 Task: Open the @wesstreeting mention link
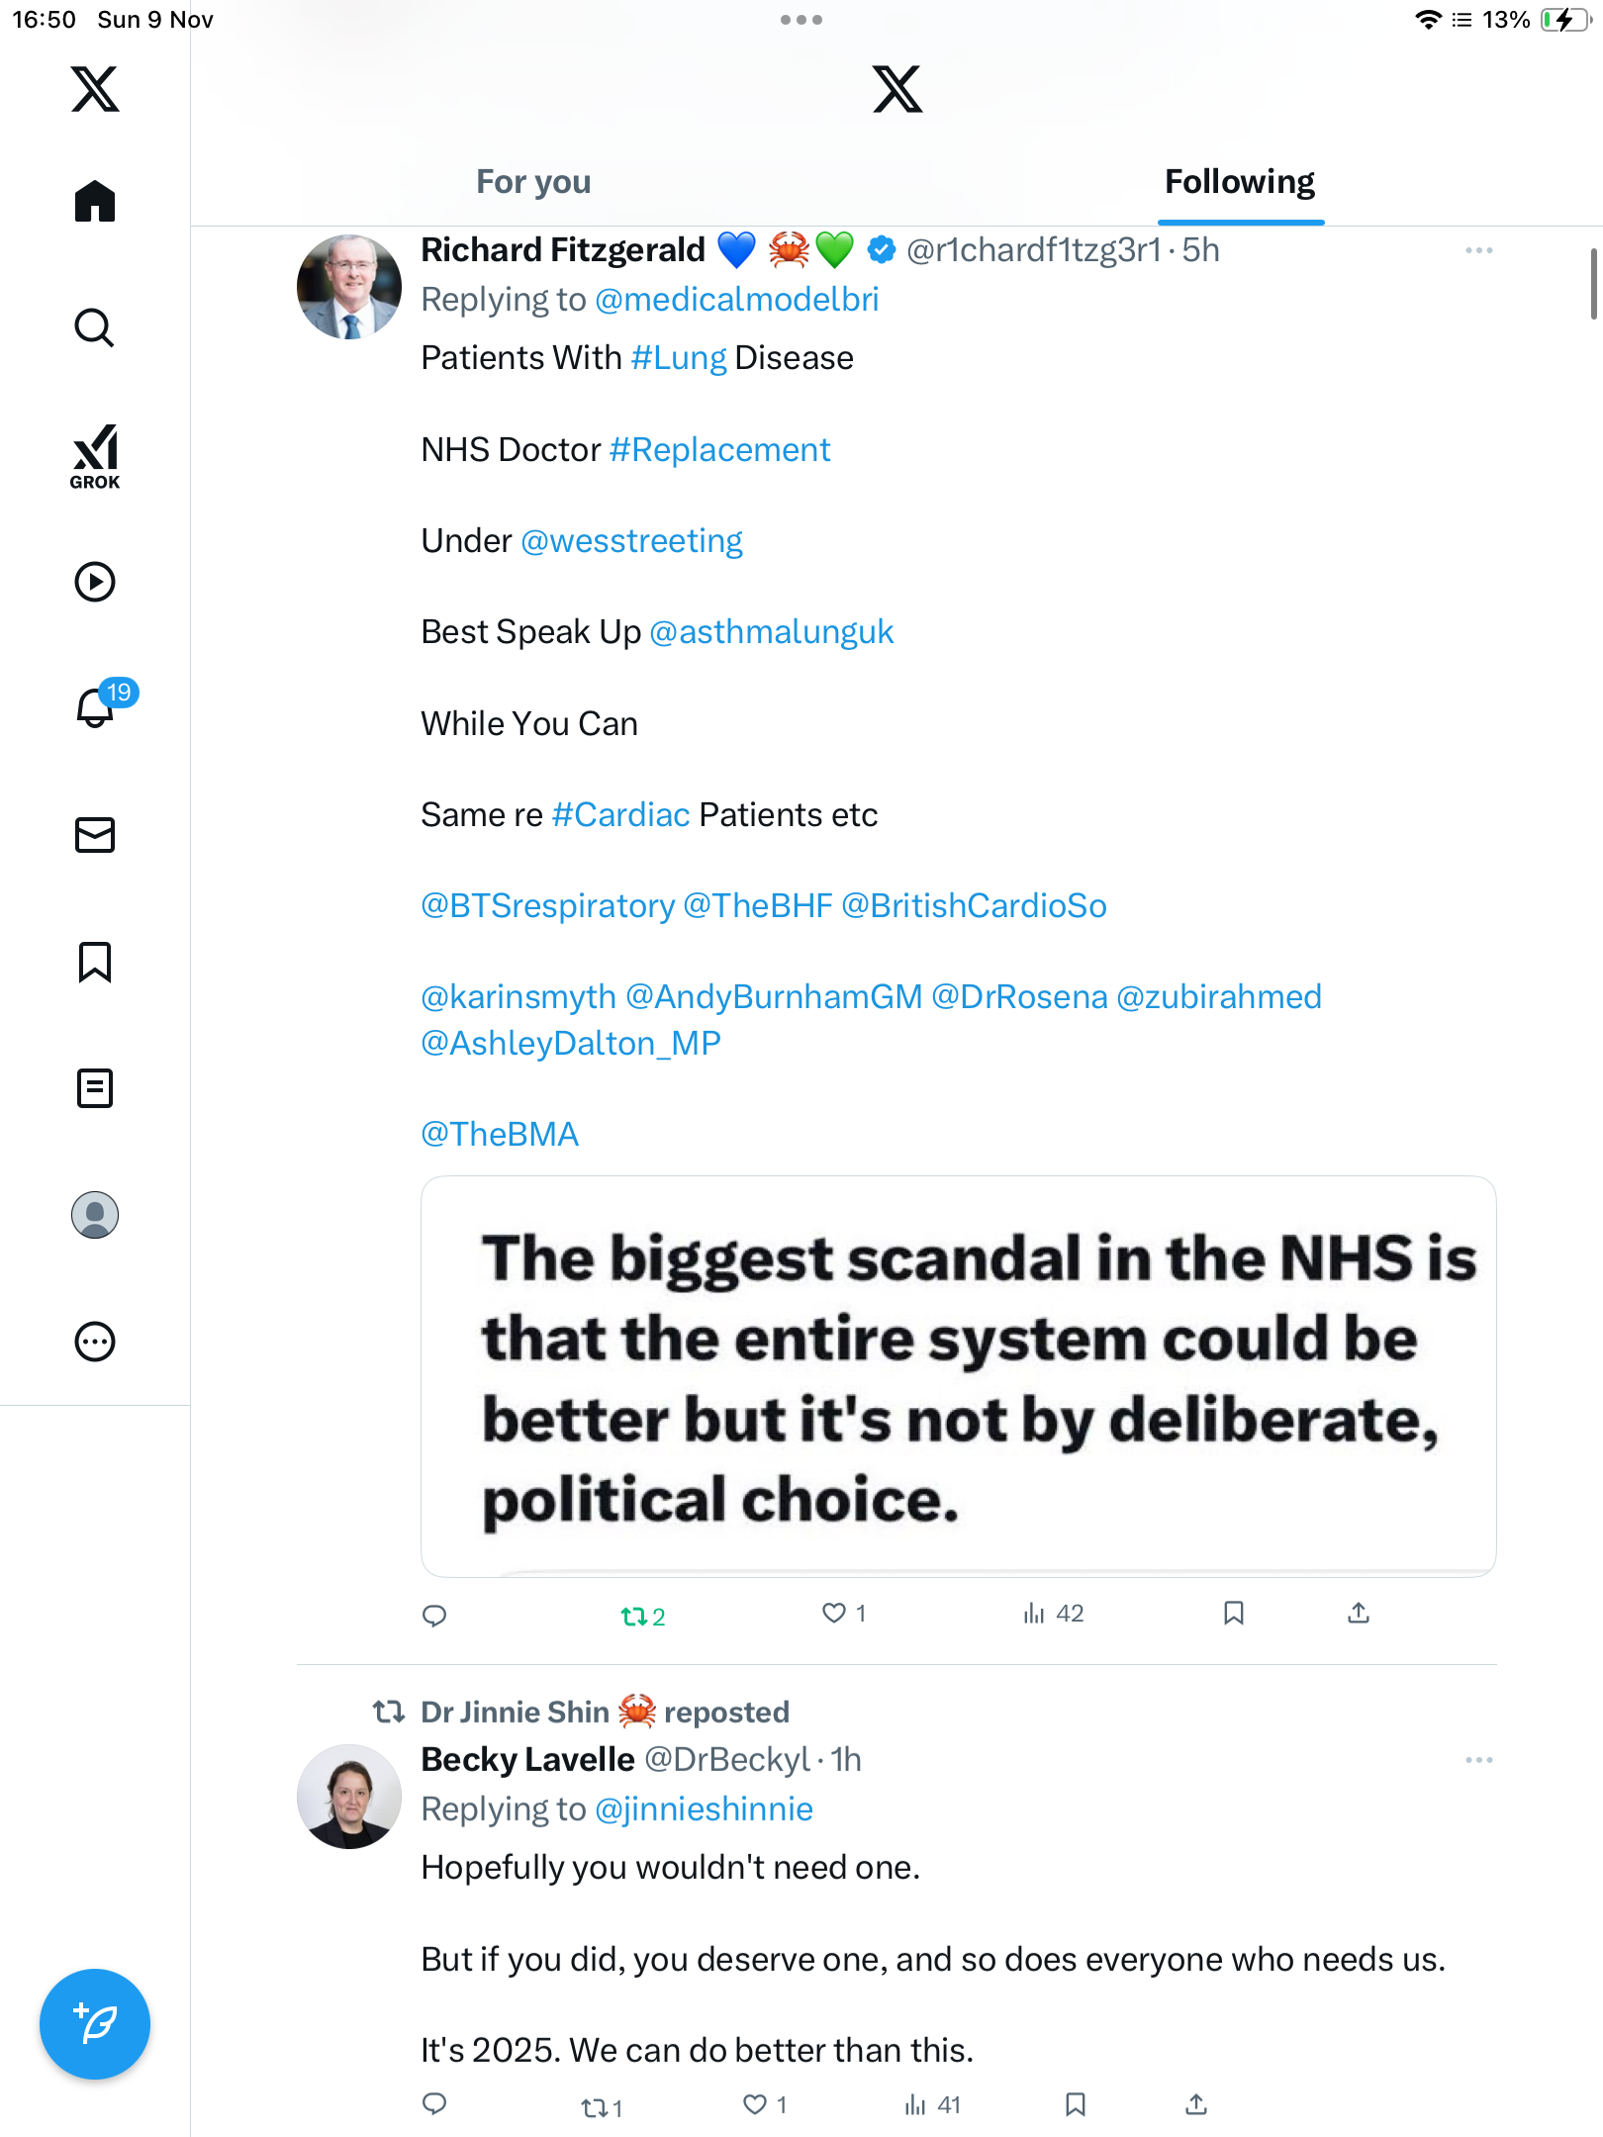(x=631, y=541)
